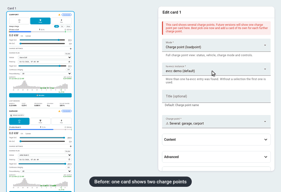Adjust Garage Min SoC slider
This screenshot has height=192, width=281.
pos(42,141)
